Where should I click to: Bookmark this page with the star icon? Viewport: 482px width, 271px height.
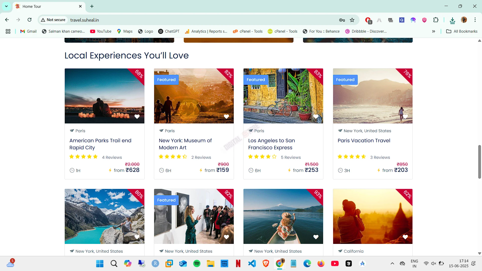pos(352,20)
